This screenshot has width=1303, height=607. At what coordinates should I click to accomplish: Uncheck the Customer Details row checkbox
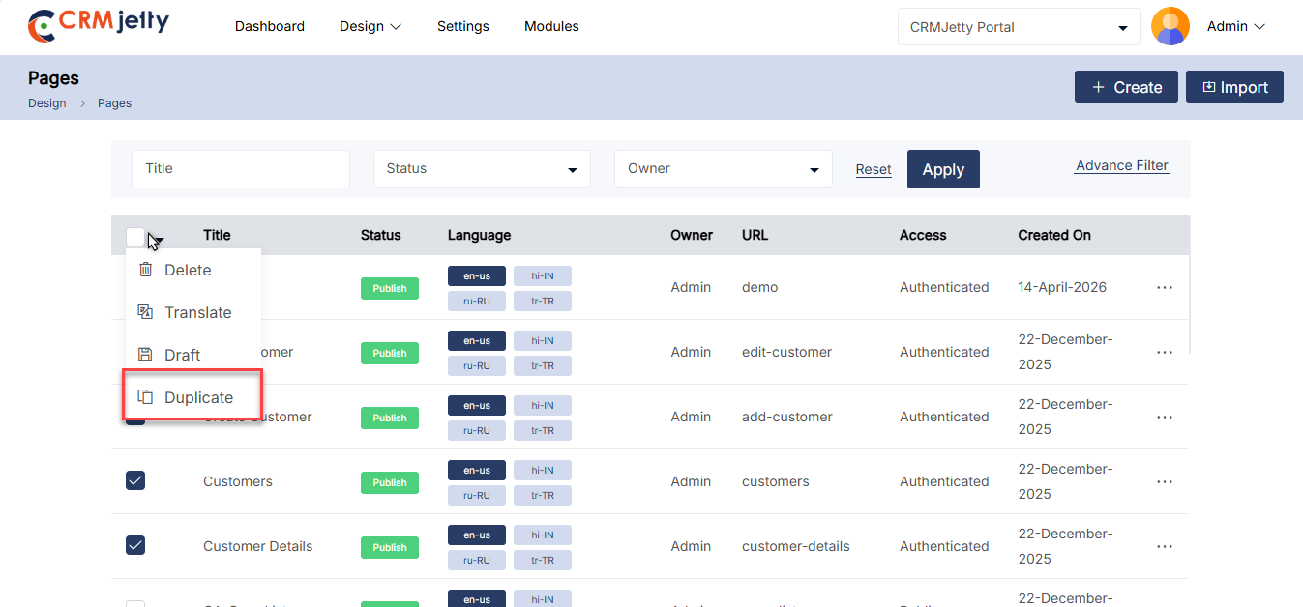[135, 545]
